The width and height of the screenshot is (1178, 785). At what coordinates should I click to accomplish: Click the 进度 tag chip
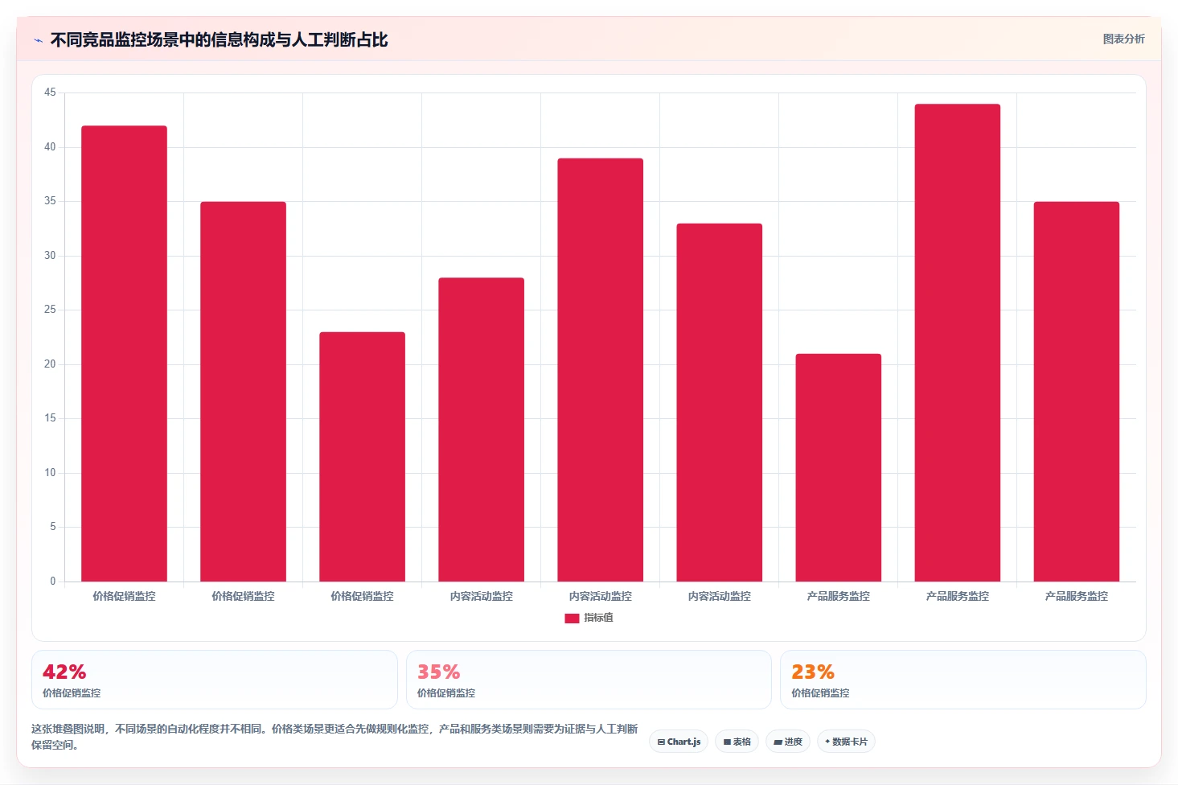point(788,742)
